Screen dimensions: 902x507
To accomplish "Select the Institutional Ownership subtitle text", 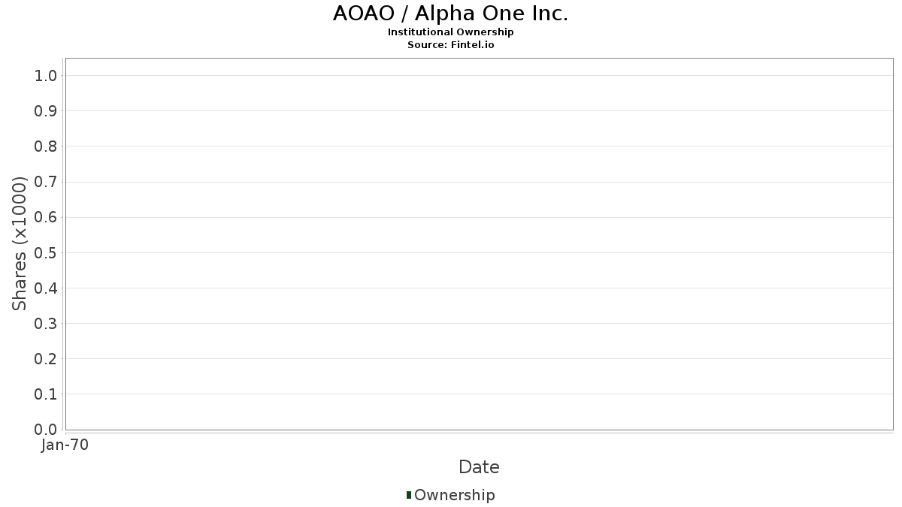I will point(450,32).
